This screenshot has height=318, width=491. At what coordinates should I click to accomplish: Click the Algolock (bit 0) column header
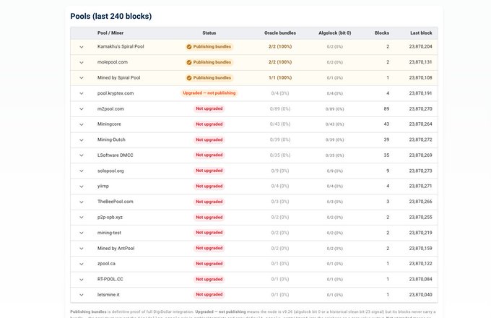click(335, 33)
